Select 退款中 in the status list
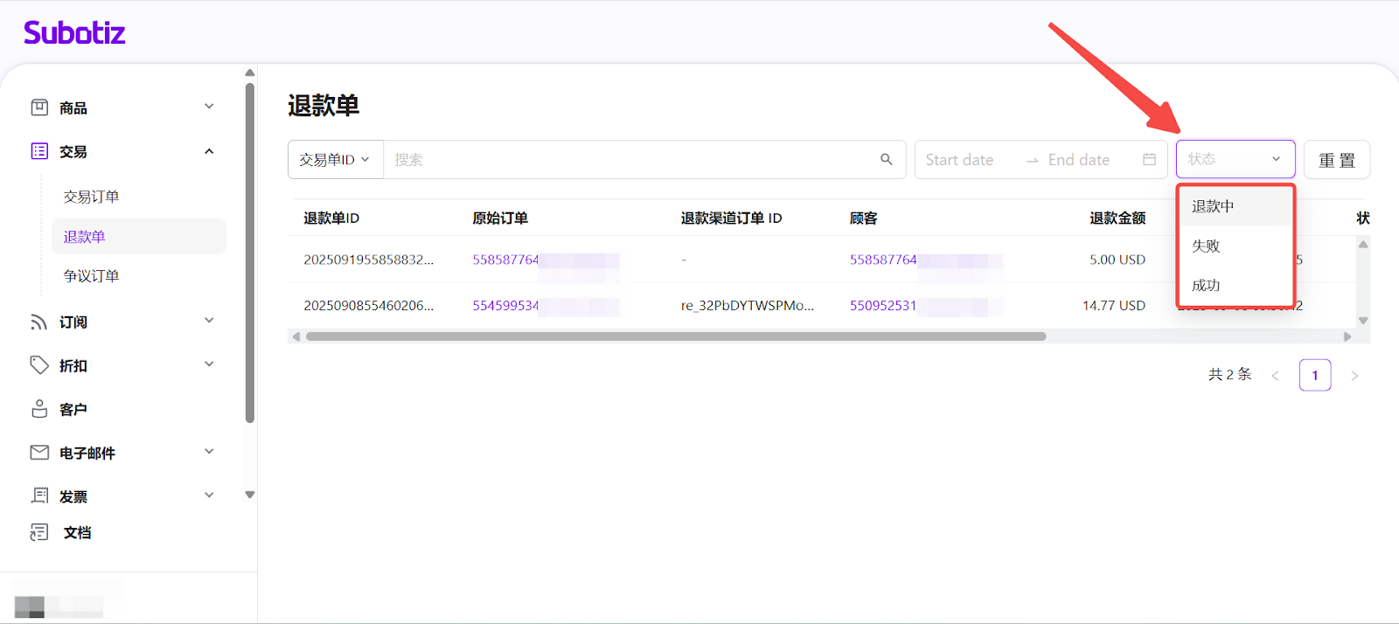Image resolution: width=1399 pixels, height=624 pixels. pyautogui.click(x=1213, y=206)
